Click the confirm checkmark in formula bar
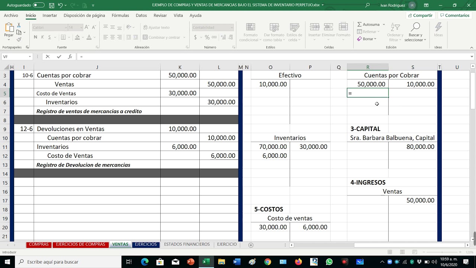The image size is (476, 268). (59, 57)
